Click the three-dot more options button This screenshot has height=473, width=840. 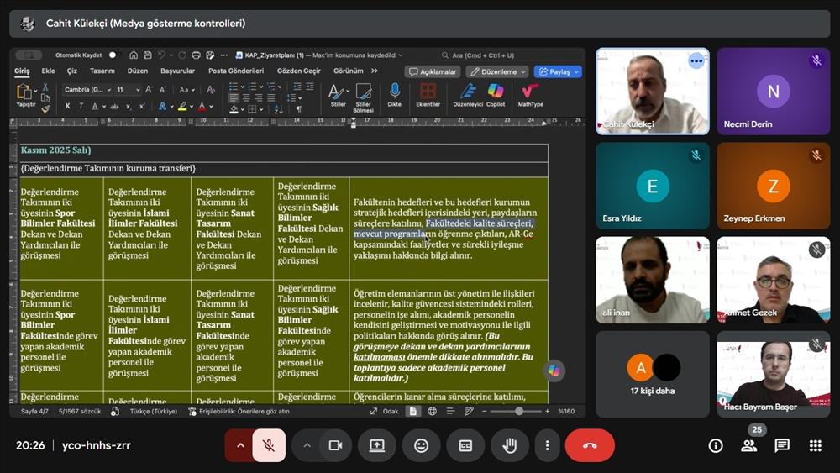point(548,445)
